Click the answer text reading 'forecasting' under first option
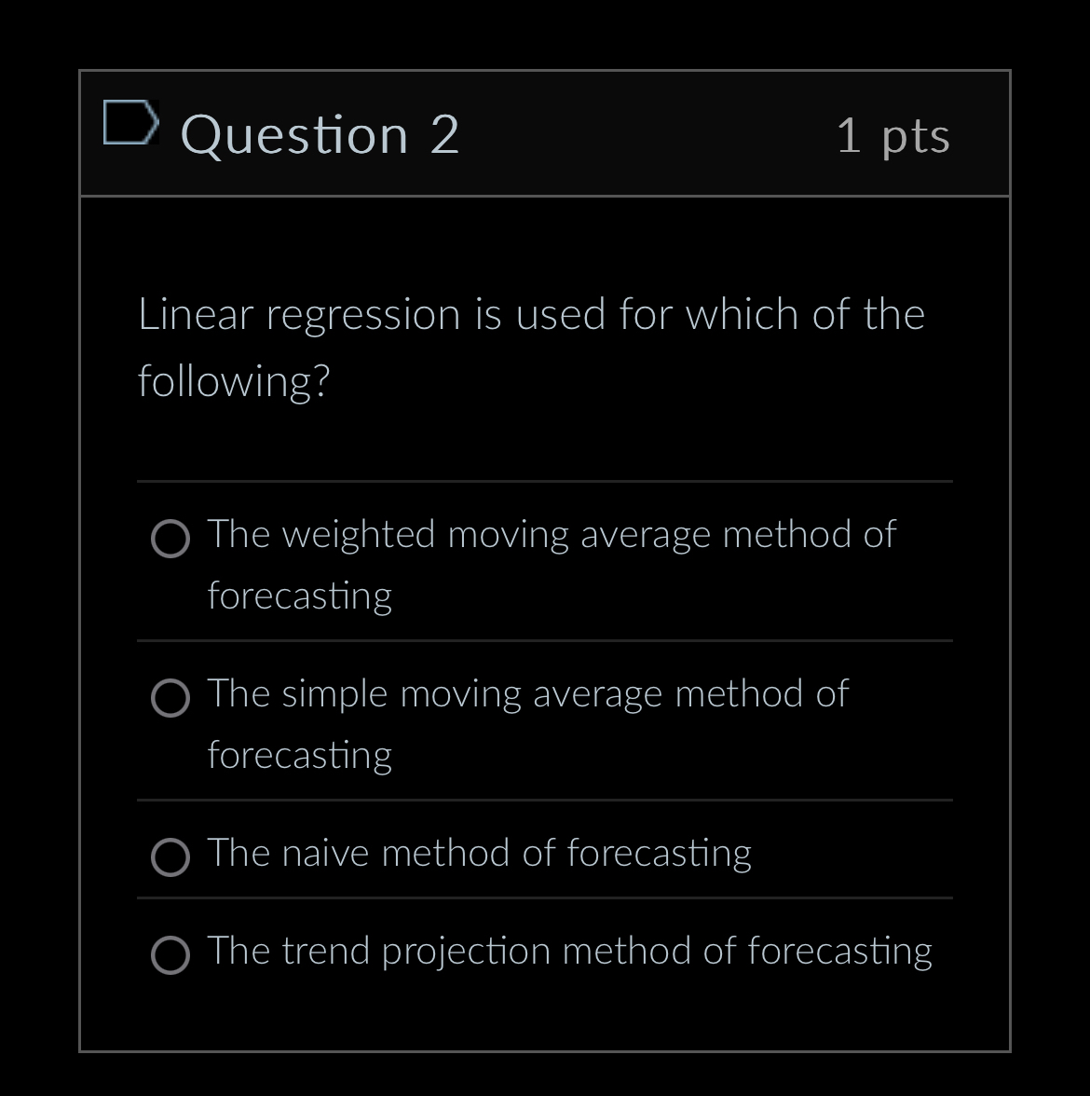 300,596
